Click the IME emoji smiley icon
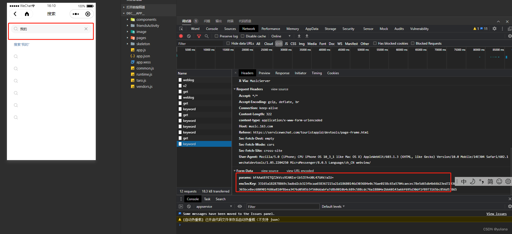Screen dimensions: 512x234 (499, 181)
